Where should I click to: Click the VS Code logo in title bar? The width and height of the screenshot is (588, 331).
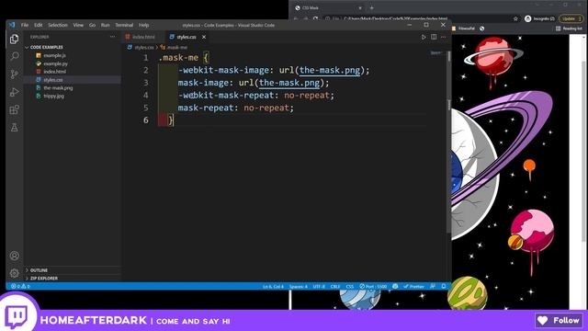[12, 25]
